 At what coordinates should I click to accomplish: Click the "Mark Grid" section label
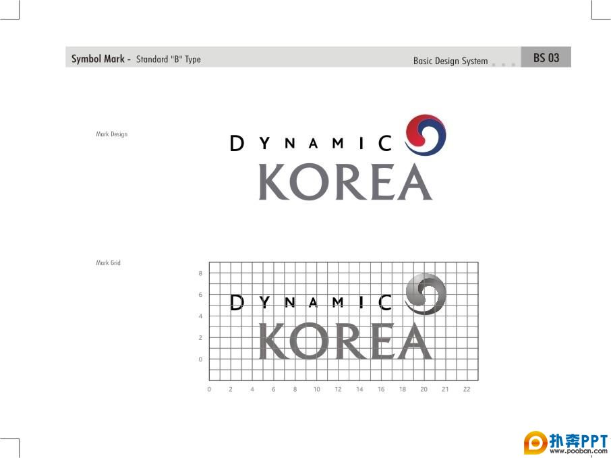click(x=109, y=262)
